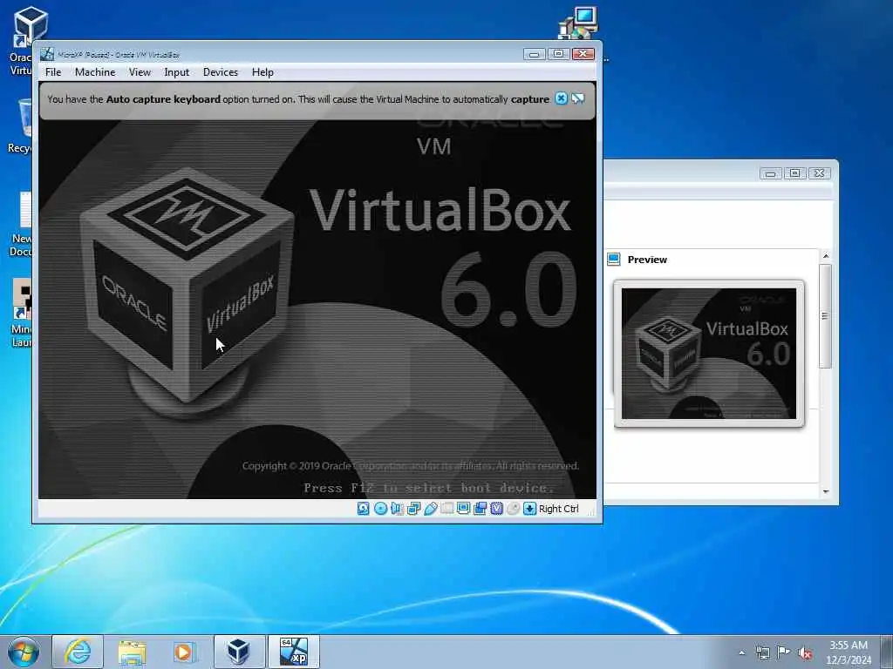
Task: Open the Windows Start menu
Action: click(24, 652)
